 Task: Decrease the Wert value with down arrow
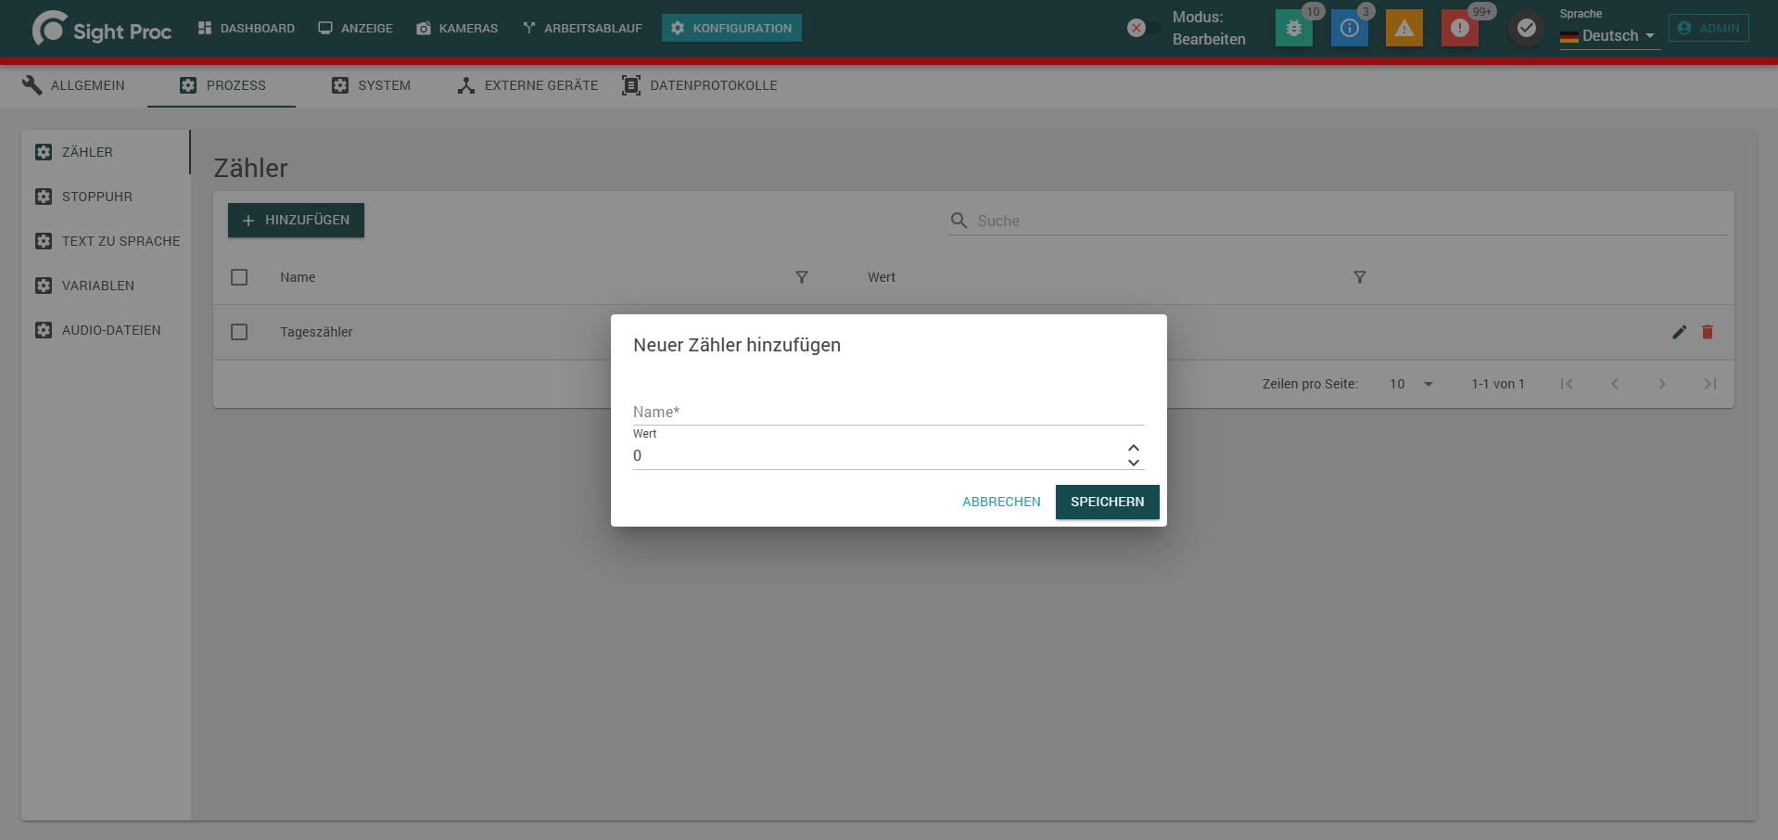coord(1134,462)
